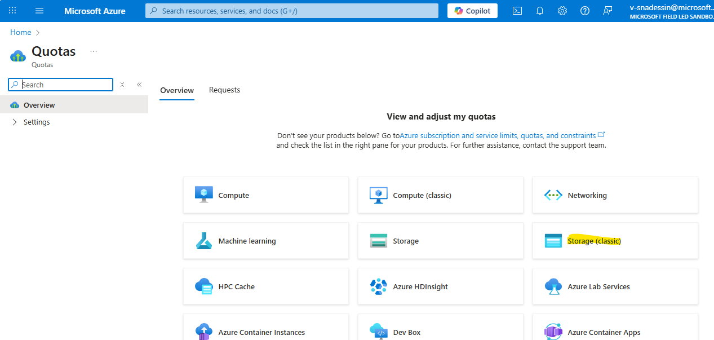Switch to the Requests tab
The width and height of the screenshot is (714, 340).
pos(224,90)
